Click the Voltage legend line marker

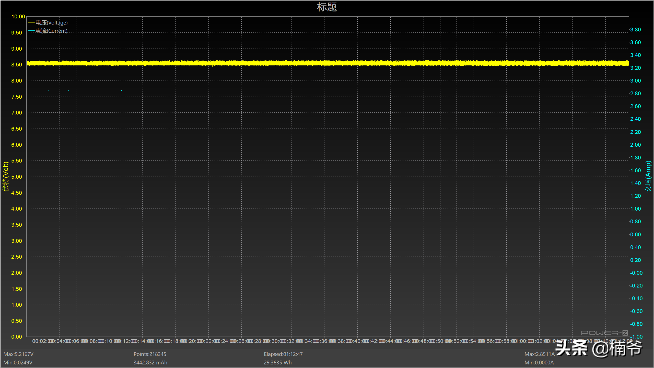(x=31, y=23)
